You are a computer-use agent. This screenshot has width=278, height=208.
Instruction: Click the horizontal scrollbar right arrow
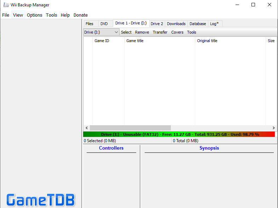[273, 128]
